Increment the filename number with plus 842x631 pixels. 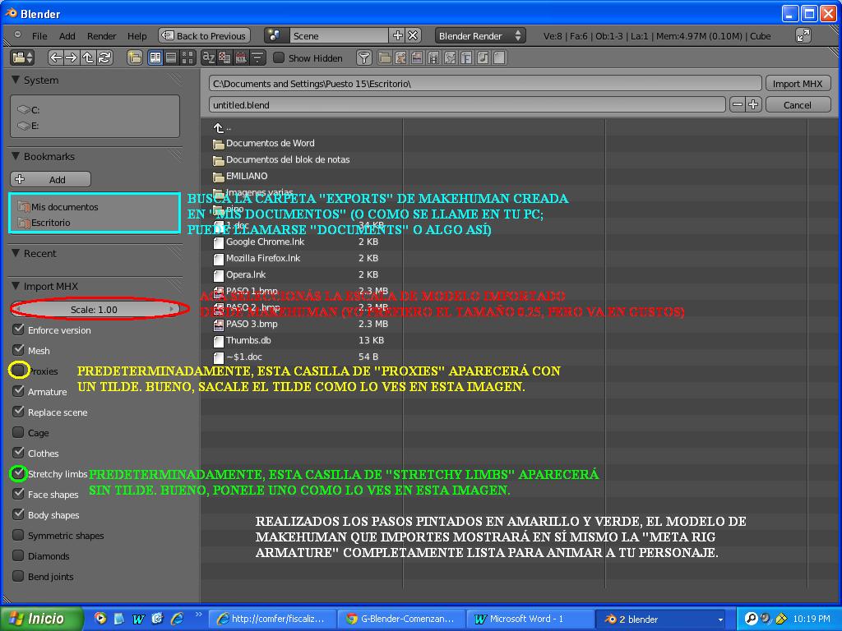[x=753, y=104]
